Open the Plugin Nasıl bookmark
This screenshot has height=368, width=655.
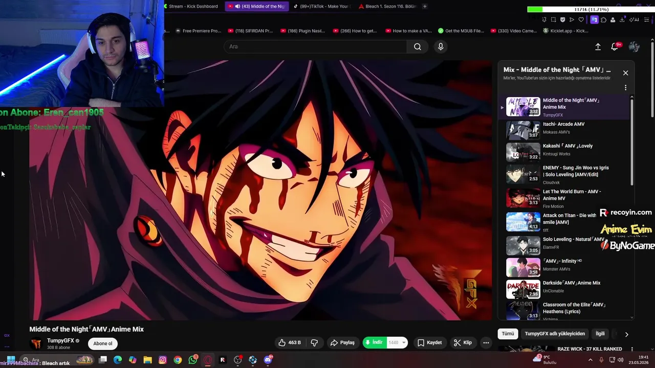302,31
